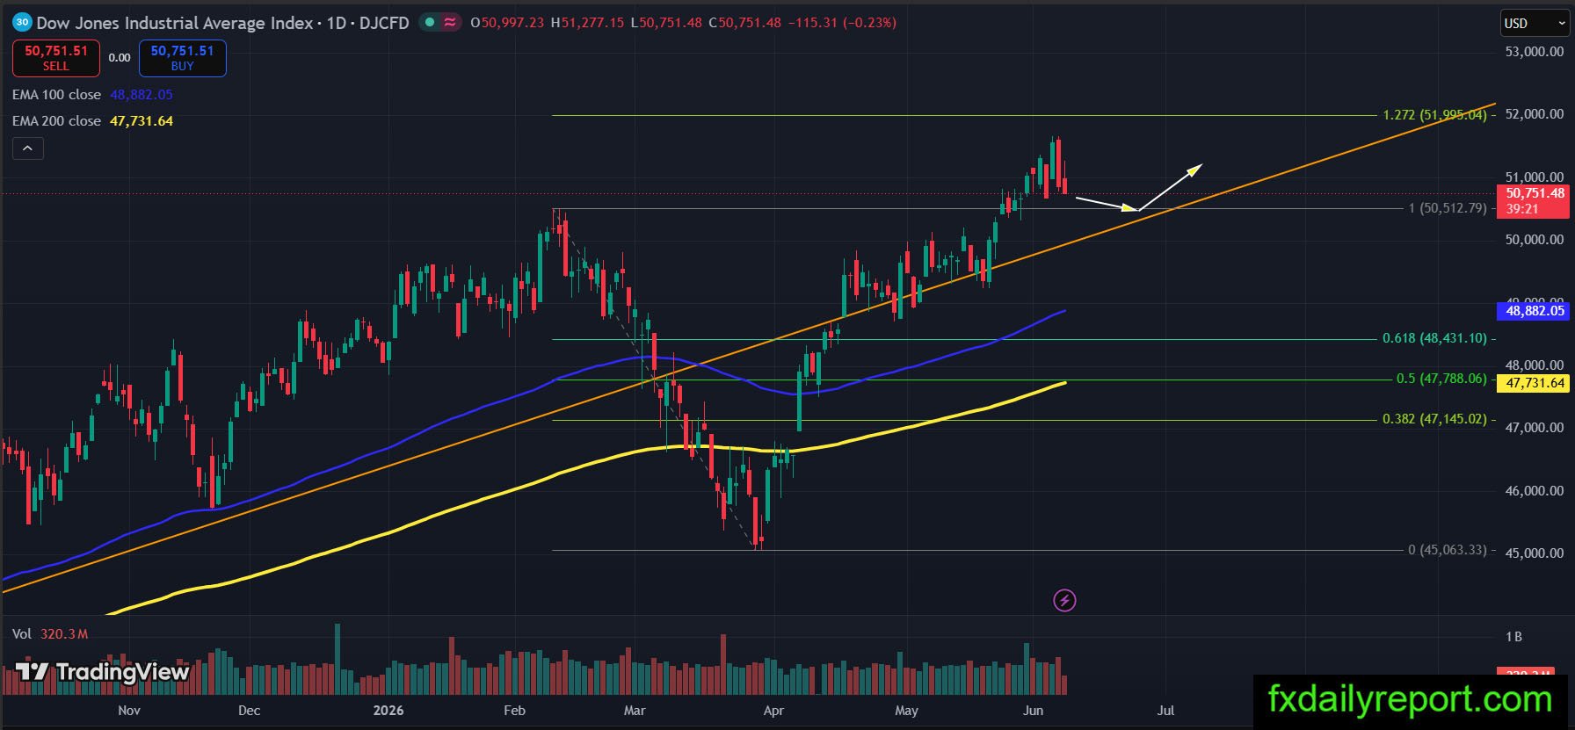Viewport: 1575px width, 730px height.
Task: Click the Apr label on time axis
Action: pos(773,711)
